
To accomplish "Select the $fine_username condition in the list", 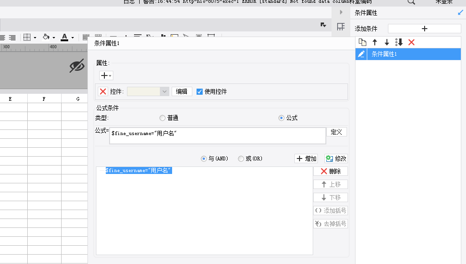I will pos(139,170).
